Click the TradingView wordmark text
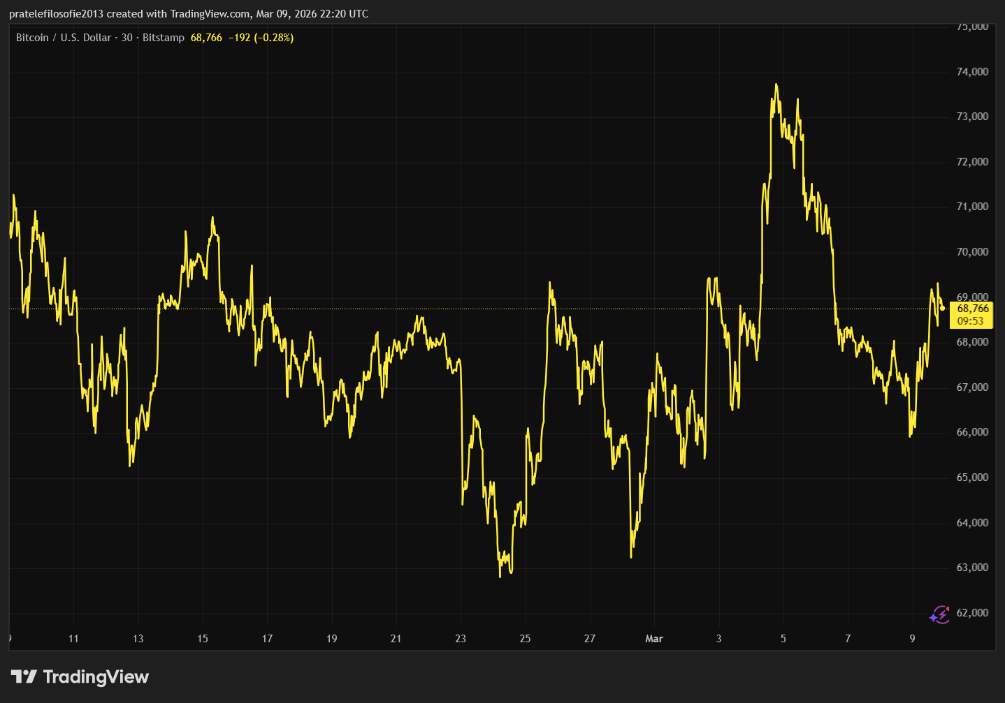The height and width of the screenshot is (703, 1005). click(96, 676)
